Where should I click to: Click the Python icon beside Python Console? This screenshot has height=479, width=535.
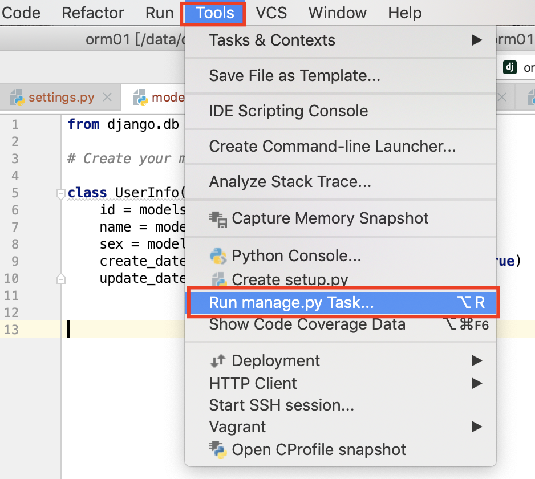coord(218,256)
